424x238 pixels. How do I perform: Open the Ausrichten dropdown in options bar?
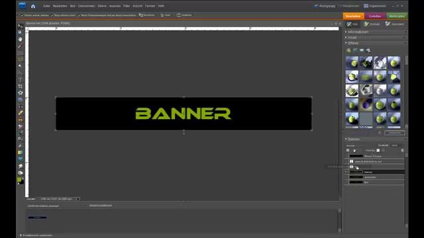[166, 15]
